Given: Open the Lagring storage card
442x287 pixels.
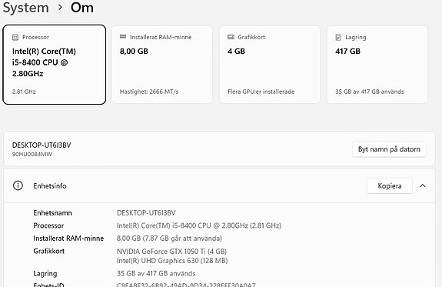Looking at the screenshot, I should (377, 65).
